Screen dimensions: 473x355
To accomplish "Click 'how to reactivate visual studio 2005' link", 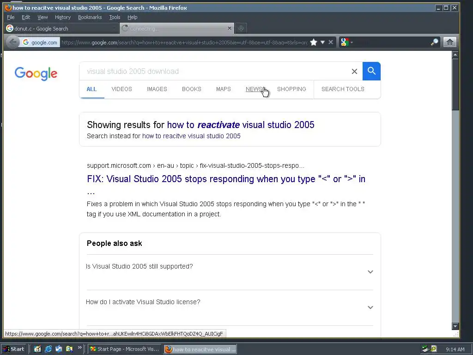I will [241, 125].
